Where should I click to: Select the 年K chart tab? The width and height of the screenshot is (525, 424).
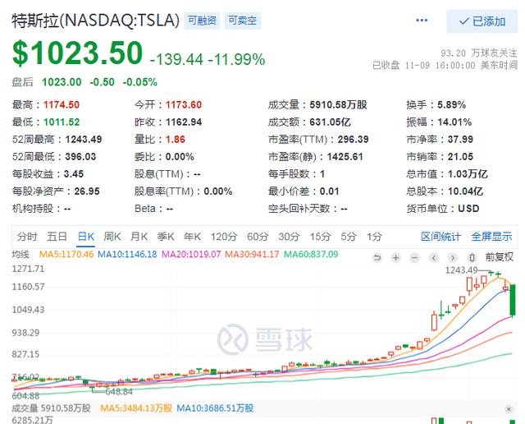[193, 237]
